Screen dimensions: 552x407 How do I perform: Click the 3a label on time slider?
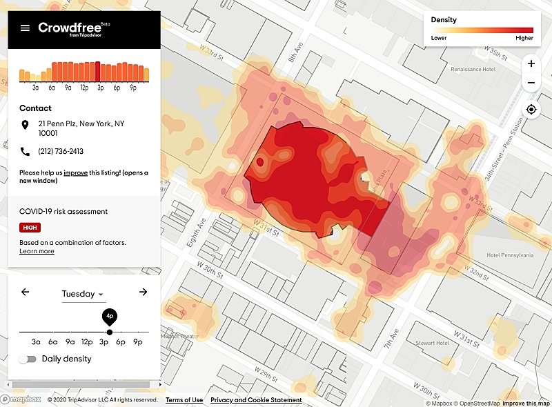click(x=36, y=342)
